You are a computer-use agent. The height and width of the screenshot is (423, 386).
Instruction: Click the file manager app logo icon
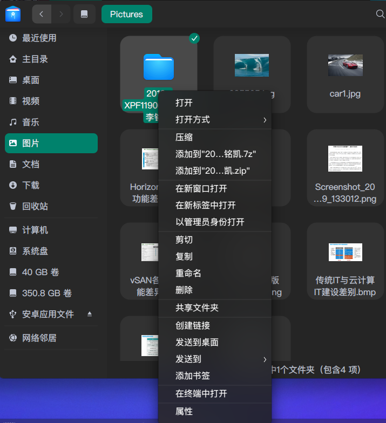(13, 14)
